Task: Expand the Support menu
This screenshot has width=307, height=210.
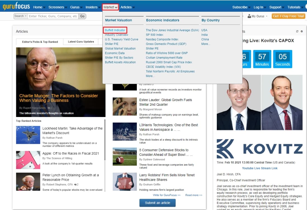Action: 277,7
